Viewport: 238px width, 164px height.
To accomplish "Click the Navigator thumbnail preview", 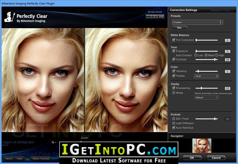I will pos(202,145).
